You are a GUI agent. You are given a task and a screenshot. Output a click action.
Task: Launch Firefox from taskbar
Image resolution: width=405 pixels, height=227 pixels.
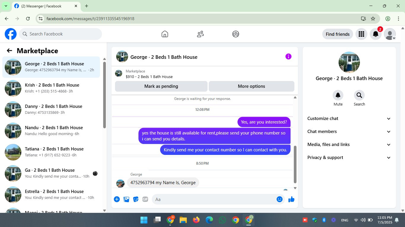[x=196, y=220]
